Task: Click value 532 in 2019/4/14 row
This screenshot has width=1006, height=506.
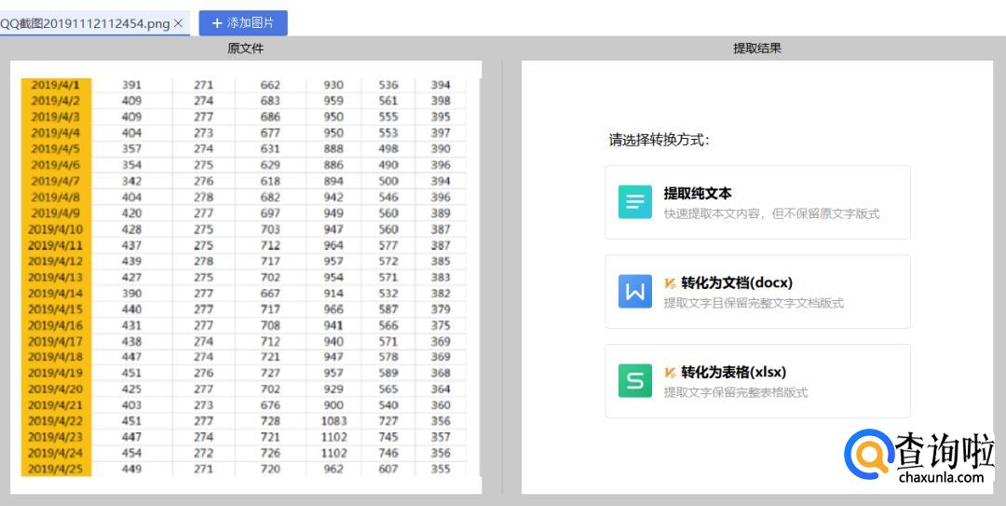Action: coord(388,294)
